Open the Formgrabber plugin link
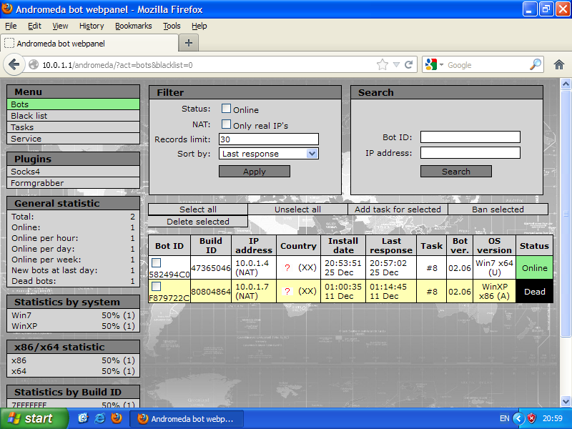This screenshot has height=429, width=572. 74,183
